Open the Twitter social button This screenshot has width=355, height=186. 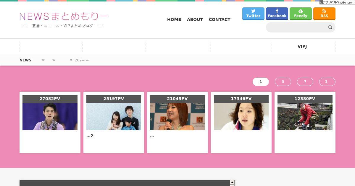[x=253, y=14]
